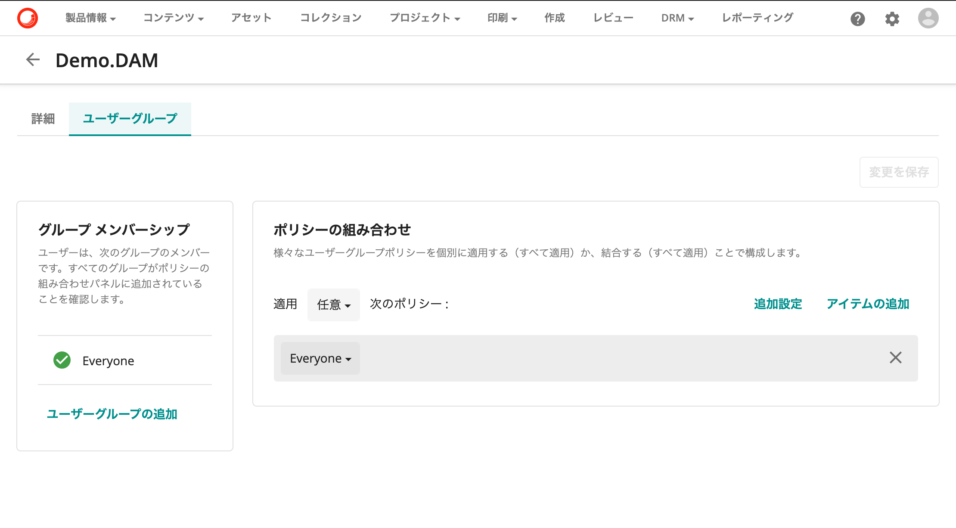Click the ユーザーグループの追加 link
The image size is (956, 528).
[112, 414]
